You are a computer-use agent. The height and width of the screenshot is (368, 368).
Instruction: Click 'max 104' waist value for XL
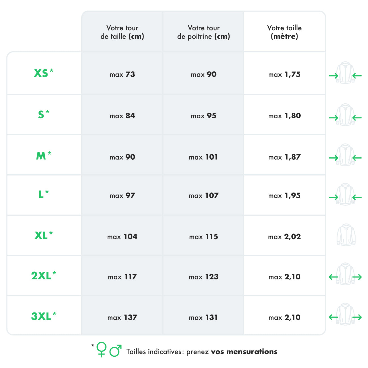pyautogui.click(x=122, y=237)
